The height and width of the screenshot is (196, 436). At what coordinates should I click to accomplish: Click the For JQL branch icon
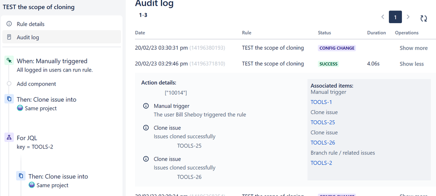pyautogui.click(x=9, y=138)
